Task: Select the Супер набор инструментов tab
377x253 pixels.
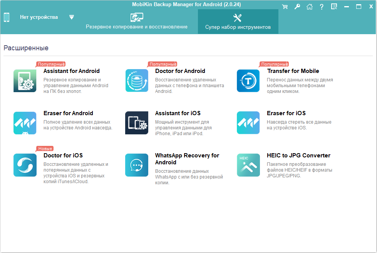Action: (238, 21)
